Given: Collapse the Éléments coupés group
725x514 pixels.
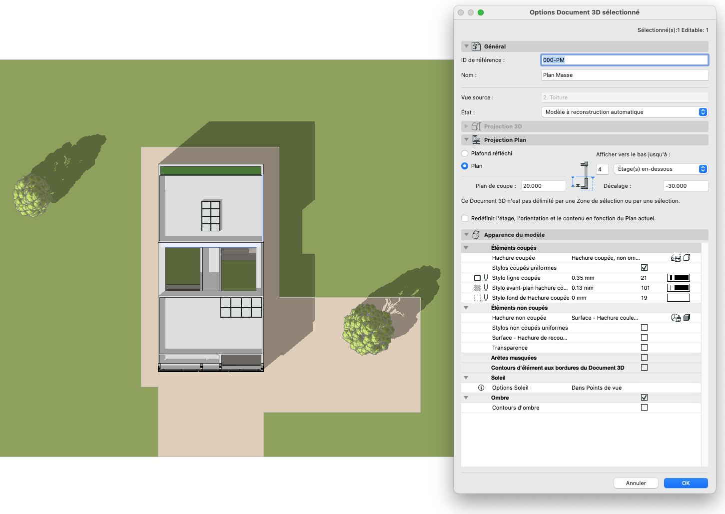Looking at the screenshot, I should (466, 248).
